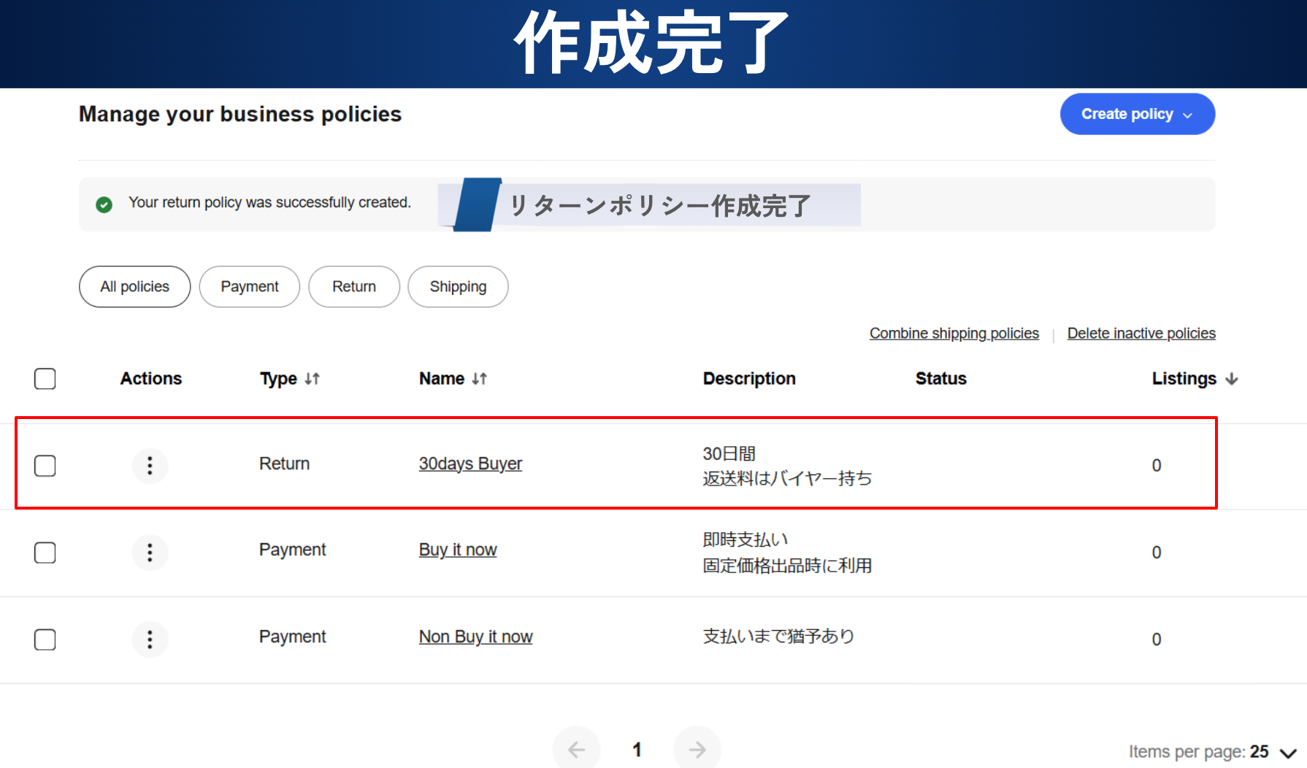Open actions menu for Non Buy it now policy
The image size is (1307, 768).
click(x=150, y=640)
